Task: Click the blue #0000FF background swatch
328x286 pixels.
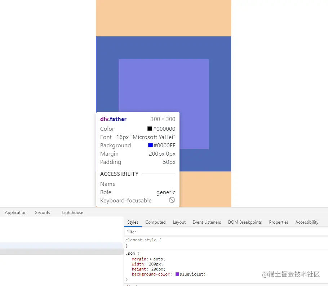Action: pos(151,146)
